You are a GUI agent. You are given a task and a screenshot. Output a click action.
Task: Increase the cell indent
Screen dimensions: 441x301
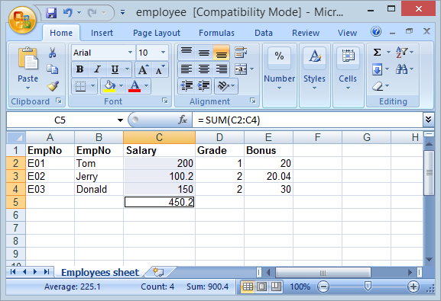coord(203,86)
